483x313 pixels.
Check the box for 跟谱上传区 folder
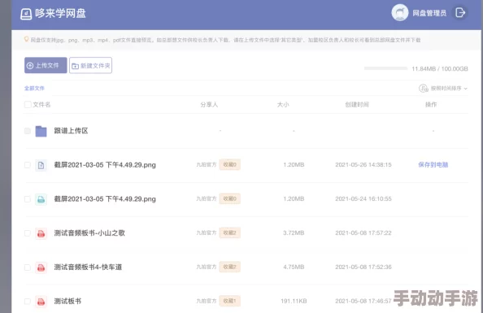pos(28,131)
